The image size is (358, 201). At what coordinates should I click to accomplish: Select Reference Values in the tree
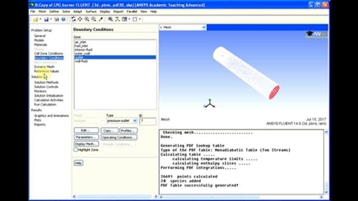tap(46, 71)
